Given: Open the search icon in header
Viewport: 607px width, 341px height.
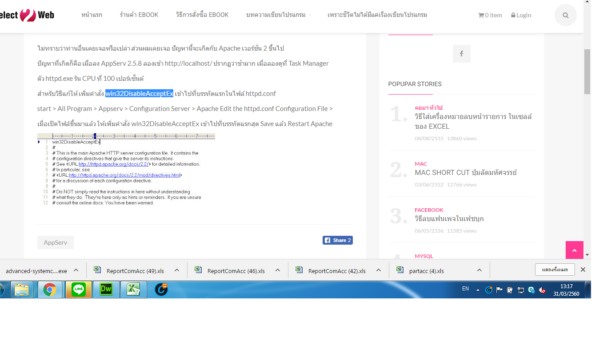Looking at the screenshot, I should (x=565, y=15).
